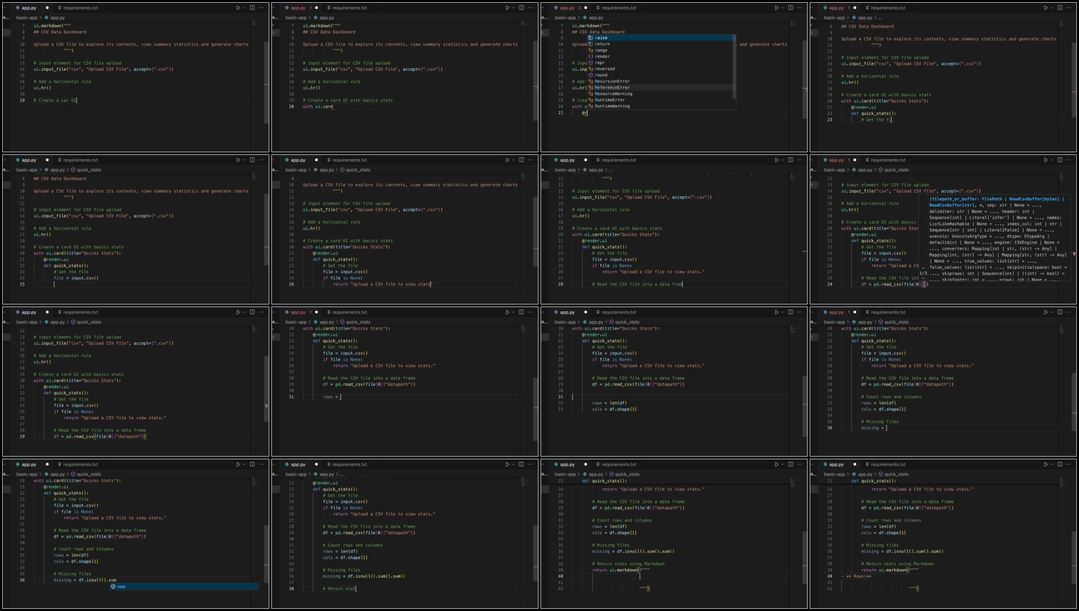Run Python file in panel ending at blank line 25
Viewport: 1079px width, 611px height.
238,160
